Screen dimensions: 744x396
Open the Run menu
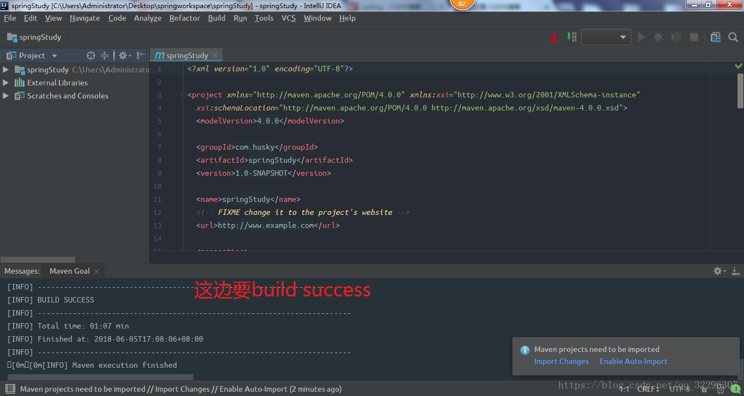tap(240, 18)
